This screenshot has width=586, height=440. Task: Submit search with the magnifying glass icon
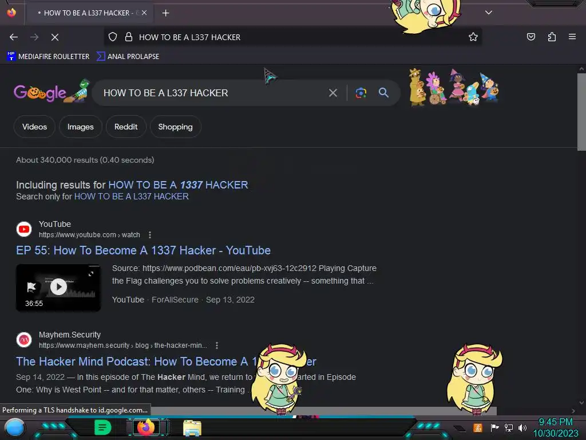click(383, 92)
